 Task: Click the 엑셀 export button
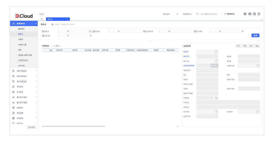[x=257, y=46]
